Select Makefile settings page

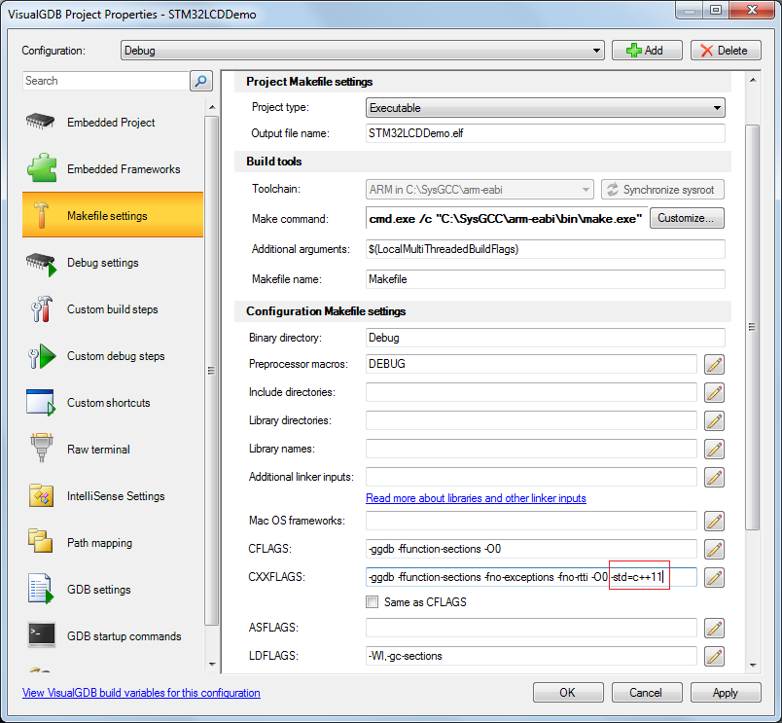113,215
